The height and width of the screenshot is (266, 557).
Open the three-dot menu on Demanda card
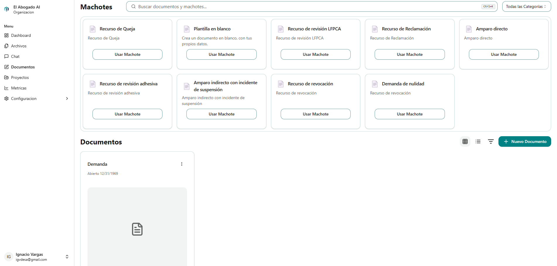181,164
